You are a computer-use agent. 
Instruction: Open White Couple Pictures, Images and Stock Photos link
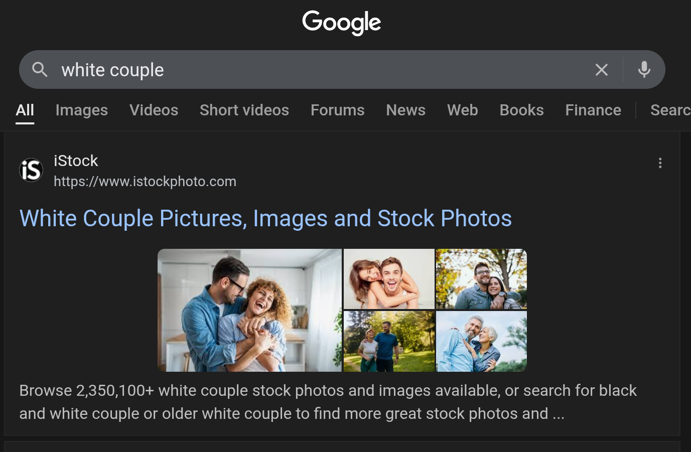[x=265, y=219]
